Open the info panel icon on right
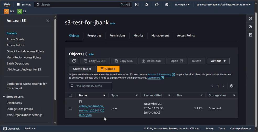Image resolution: width=258 pixels, height=132 pixels. tap(250, 19)
